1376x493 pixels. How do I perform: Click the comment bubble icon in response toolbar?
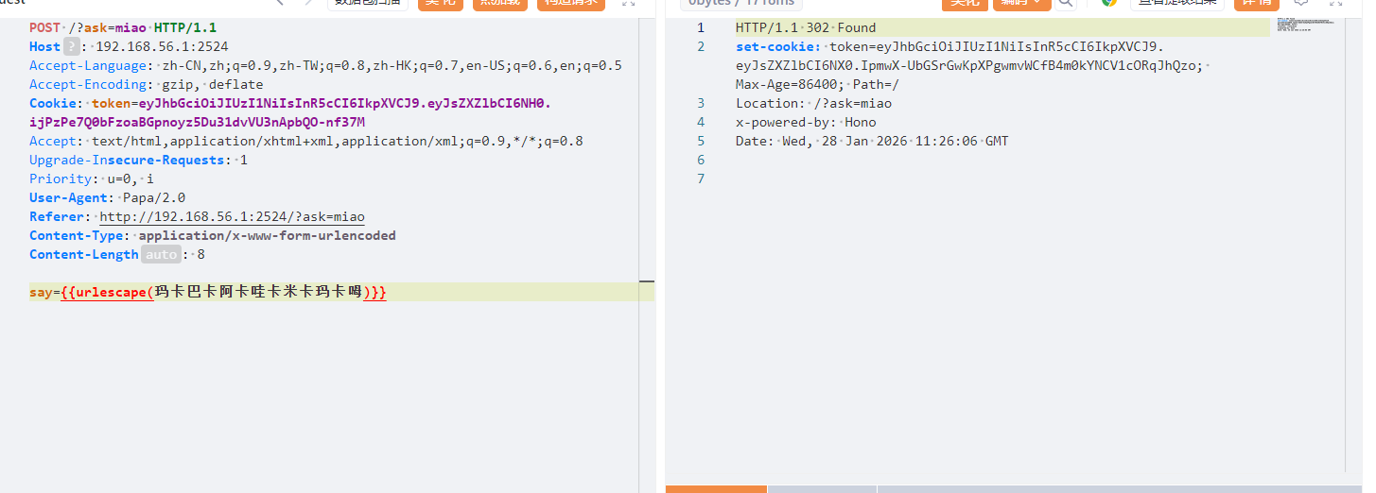(x=1301, y=3)
